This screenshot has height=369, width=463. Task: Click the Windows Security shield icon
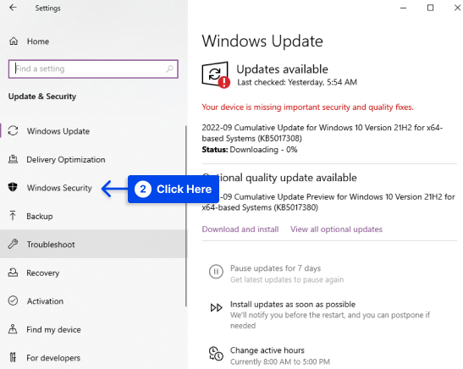pyautogui.click(x=13, y=187)
